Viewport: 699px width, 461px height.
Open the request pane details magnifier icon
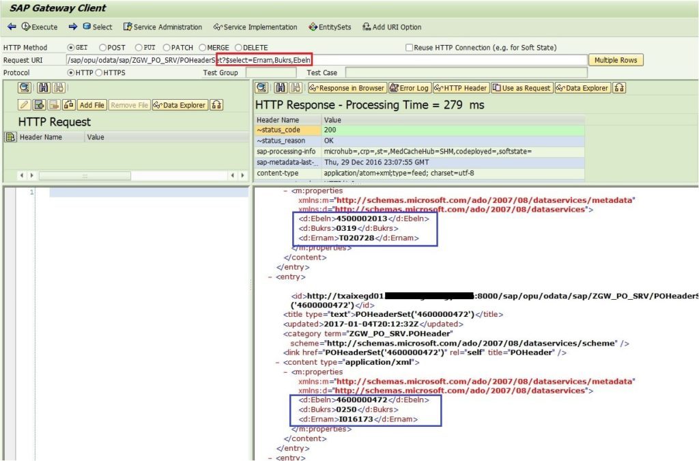[x=25, y=88]
